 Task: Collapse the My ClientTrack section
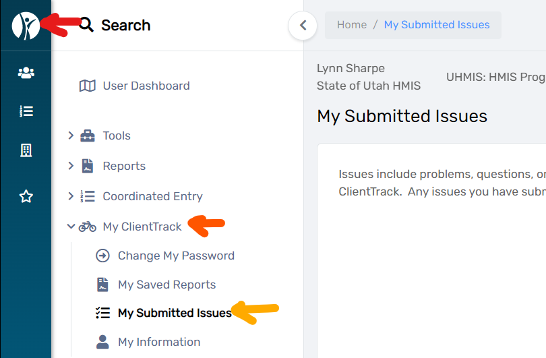coord(71,227)
